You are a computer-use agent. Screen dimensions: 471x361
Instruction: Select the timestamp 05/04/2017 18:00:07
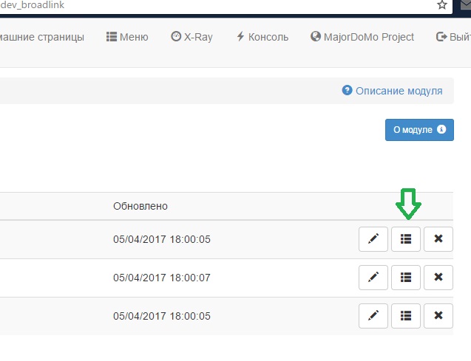click(162, 278)
